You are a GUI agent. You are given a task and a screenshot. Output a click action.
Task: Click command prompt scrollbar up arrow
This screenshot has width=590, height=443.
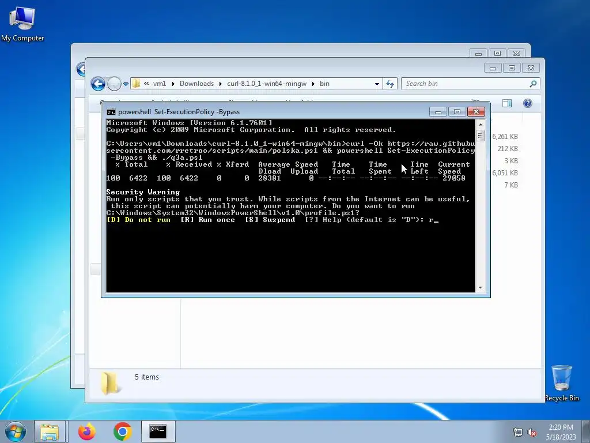[480, 125]
